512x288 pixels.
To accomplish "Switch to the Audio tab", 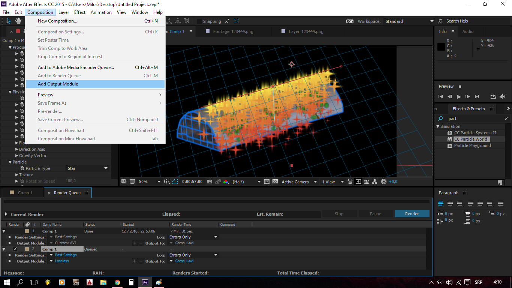I will 468,31.
